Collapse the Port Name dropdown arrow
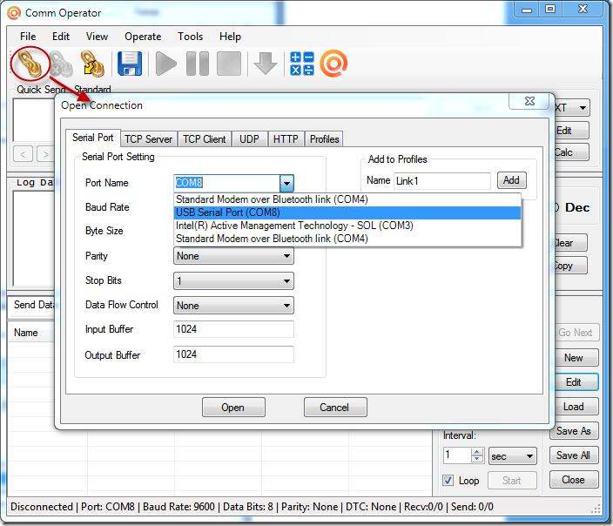The width and height of the screenshot is (613, 526). click(286, 183)
